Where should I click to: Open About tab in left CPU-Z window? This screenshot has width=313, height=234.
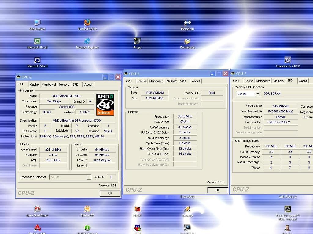(x=88, y=85)
